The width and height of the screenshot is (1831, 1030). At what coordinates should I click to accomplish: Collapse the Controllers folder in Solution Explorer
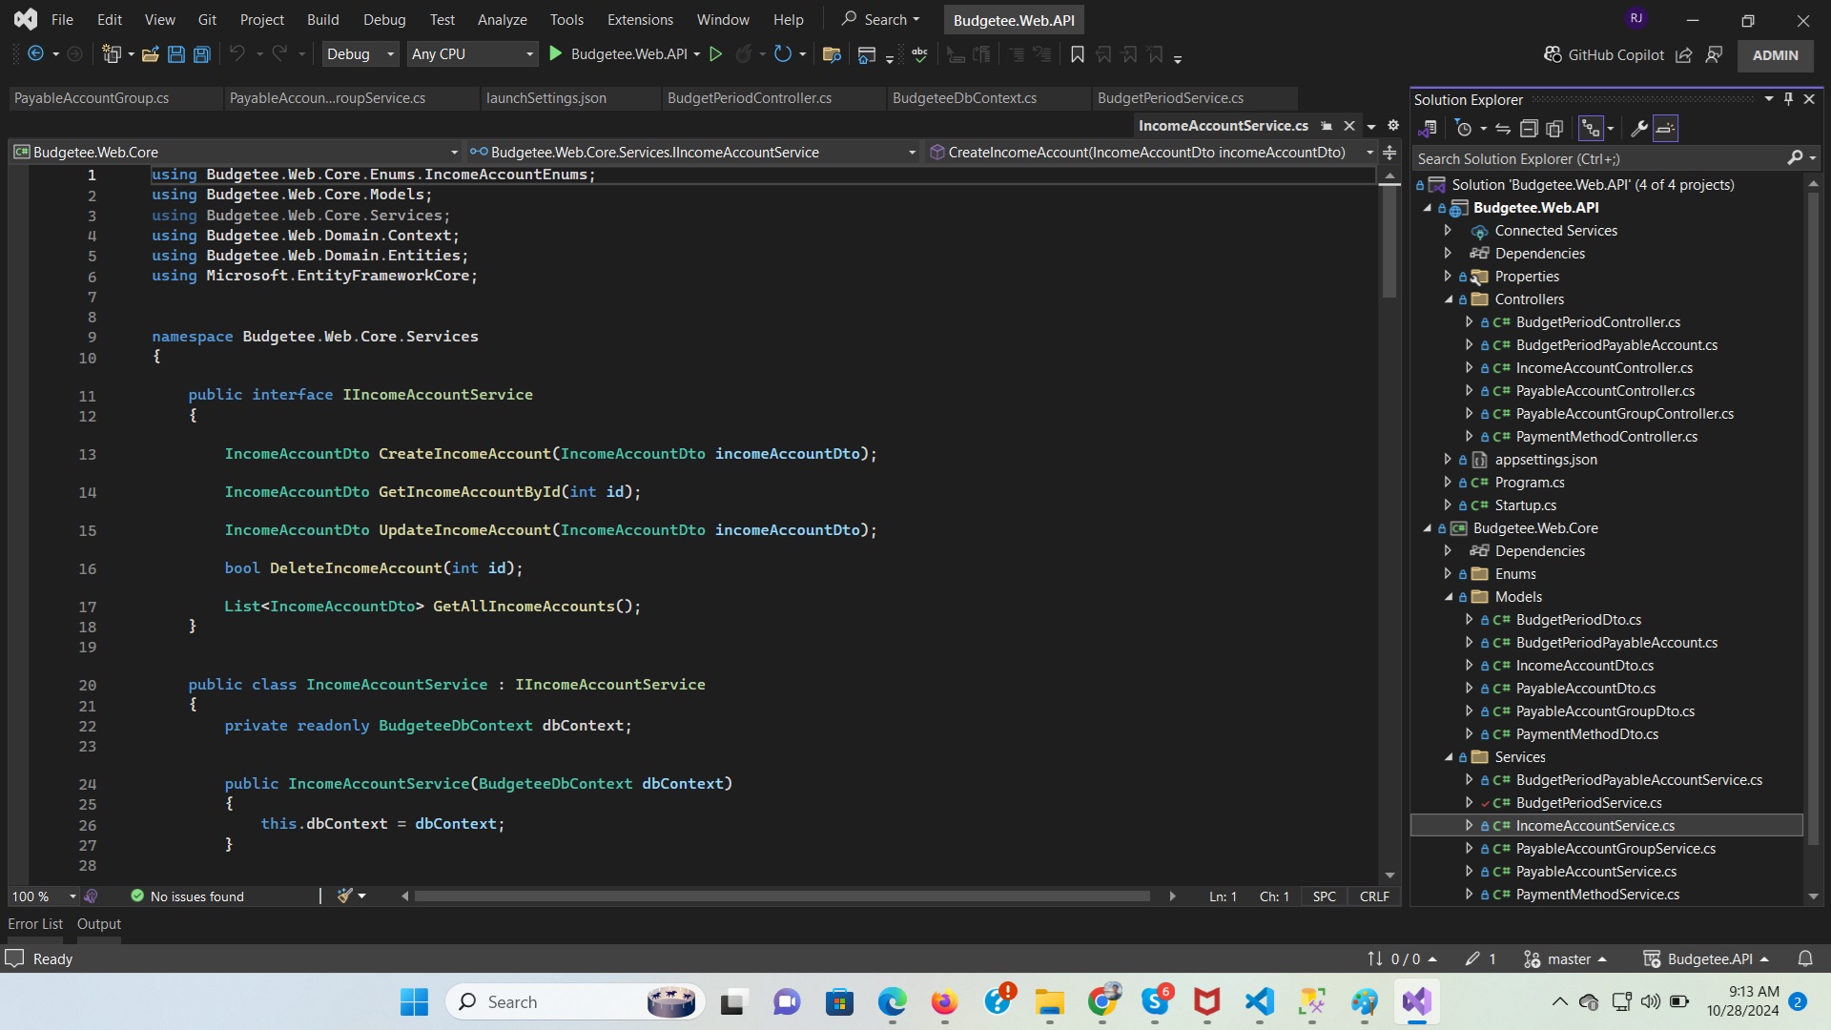1449,299
